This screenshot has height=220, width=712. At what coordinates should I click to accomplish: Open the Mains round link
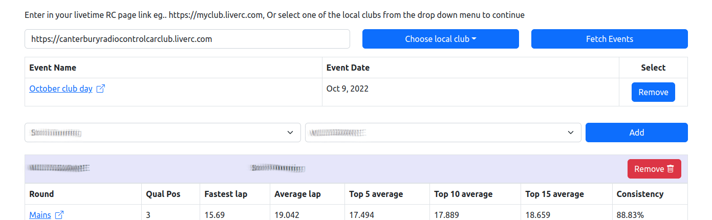(x=40, y=215)
